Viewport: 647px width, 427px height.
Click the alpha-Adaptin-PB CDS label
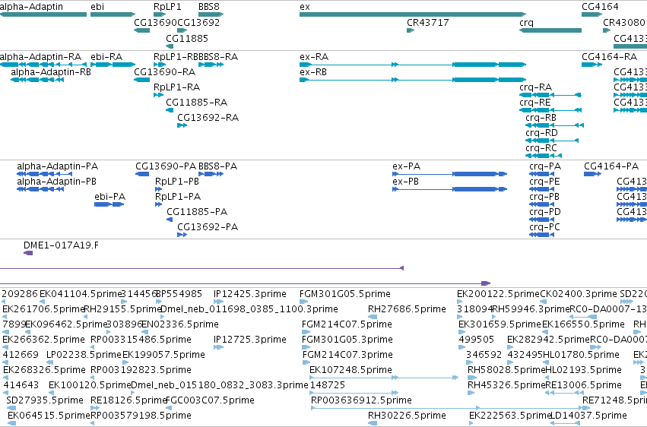coord(56,182)
